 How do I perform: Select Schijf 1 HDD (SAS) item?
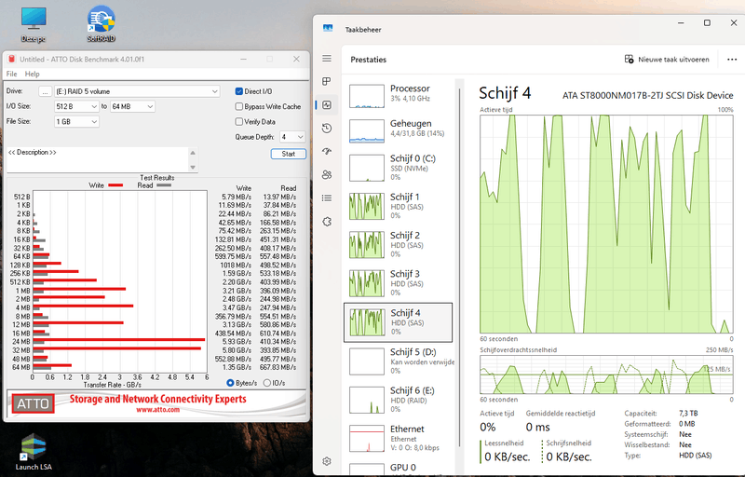(x=399, y=206)
